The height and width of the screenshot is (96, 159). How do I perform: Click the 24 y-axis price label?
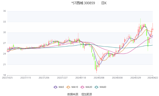click(4, 54)
